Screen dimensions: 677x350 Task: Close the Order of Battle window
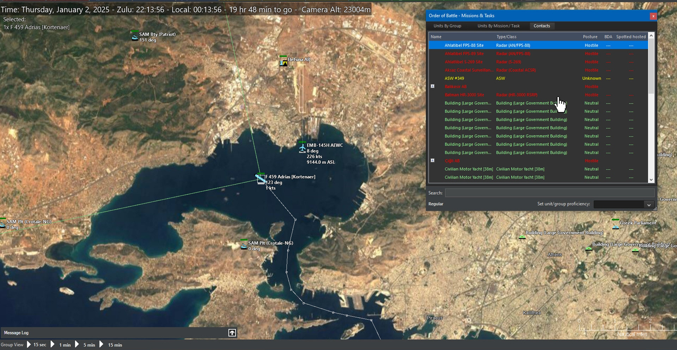653,16
